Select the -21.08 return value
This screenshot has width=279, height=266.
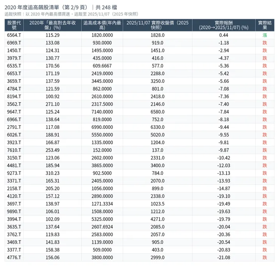click(x=224, y=257)
